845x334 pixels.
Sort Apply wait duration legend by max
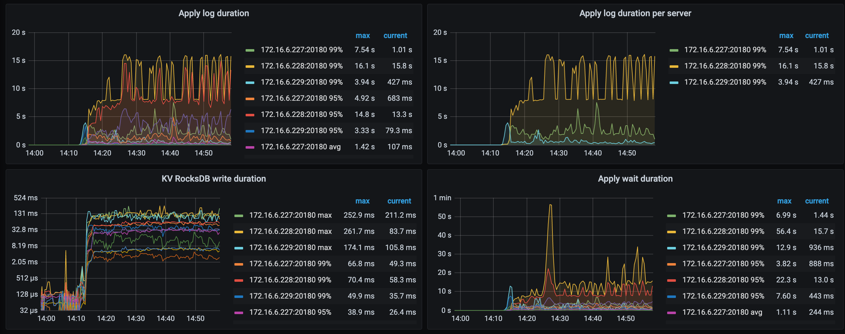click(x=784, y=201)
